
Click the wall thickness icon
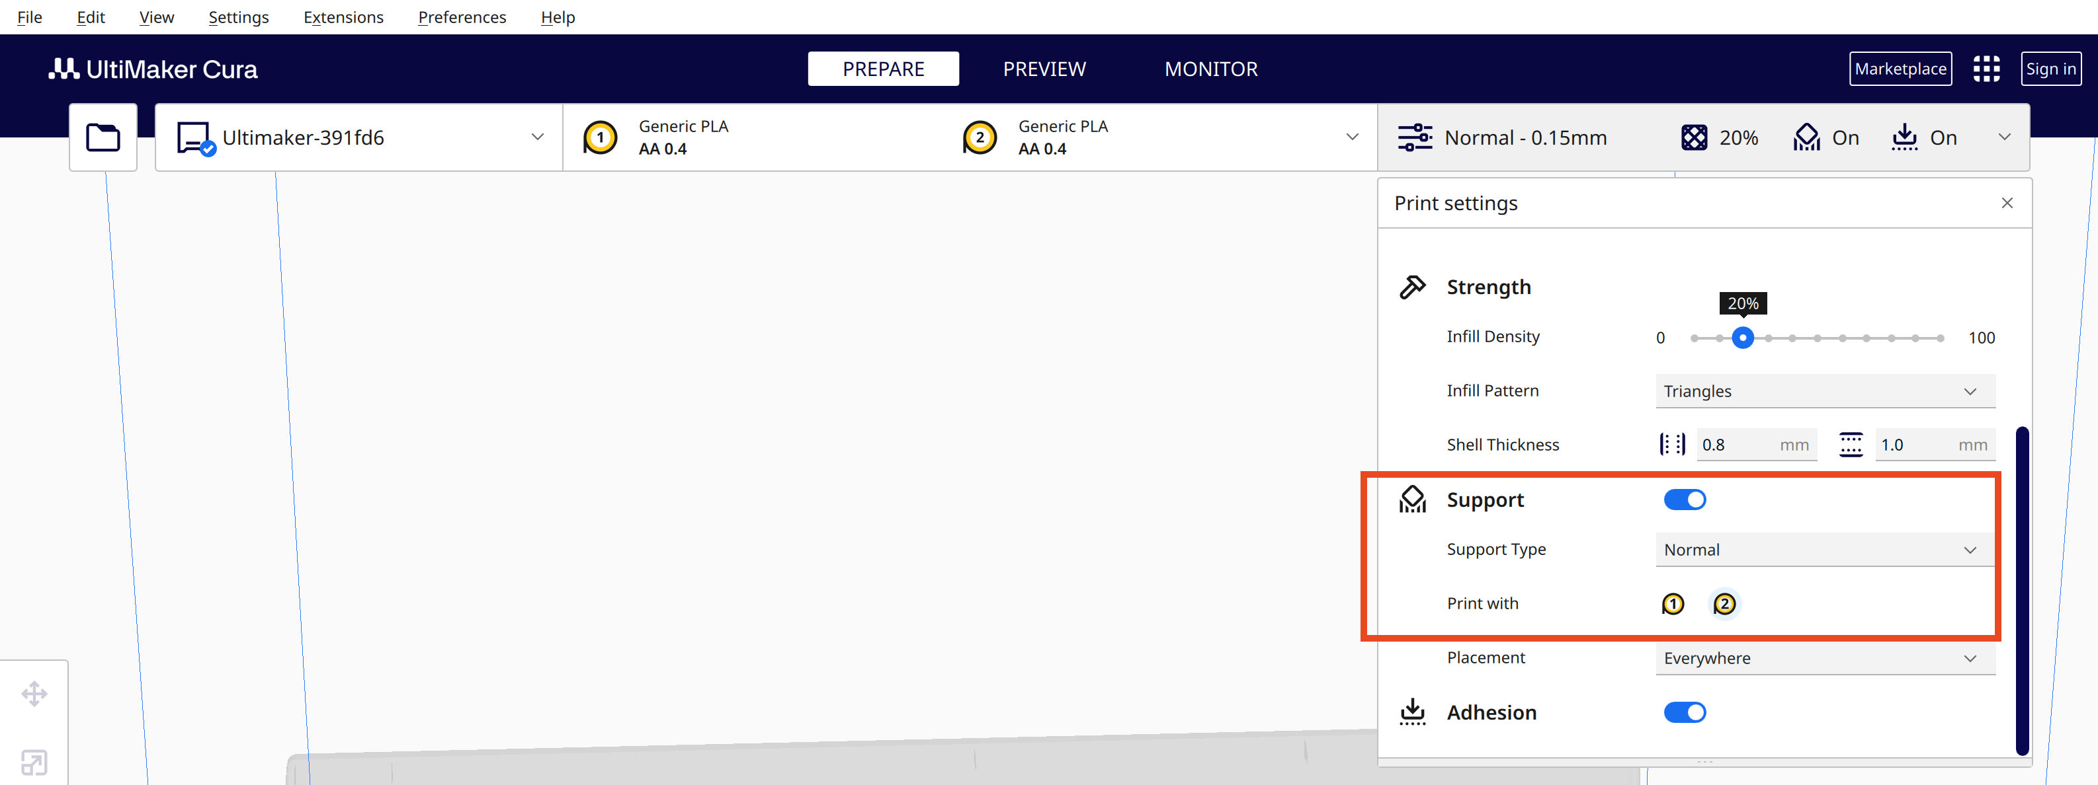pos(1672,445)
